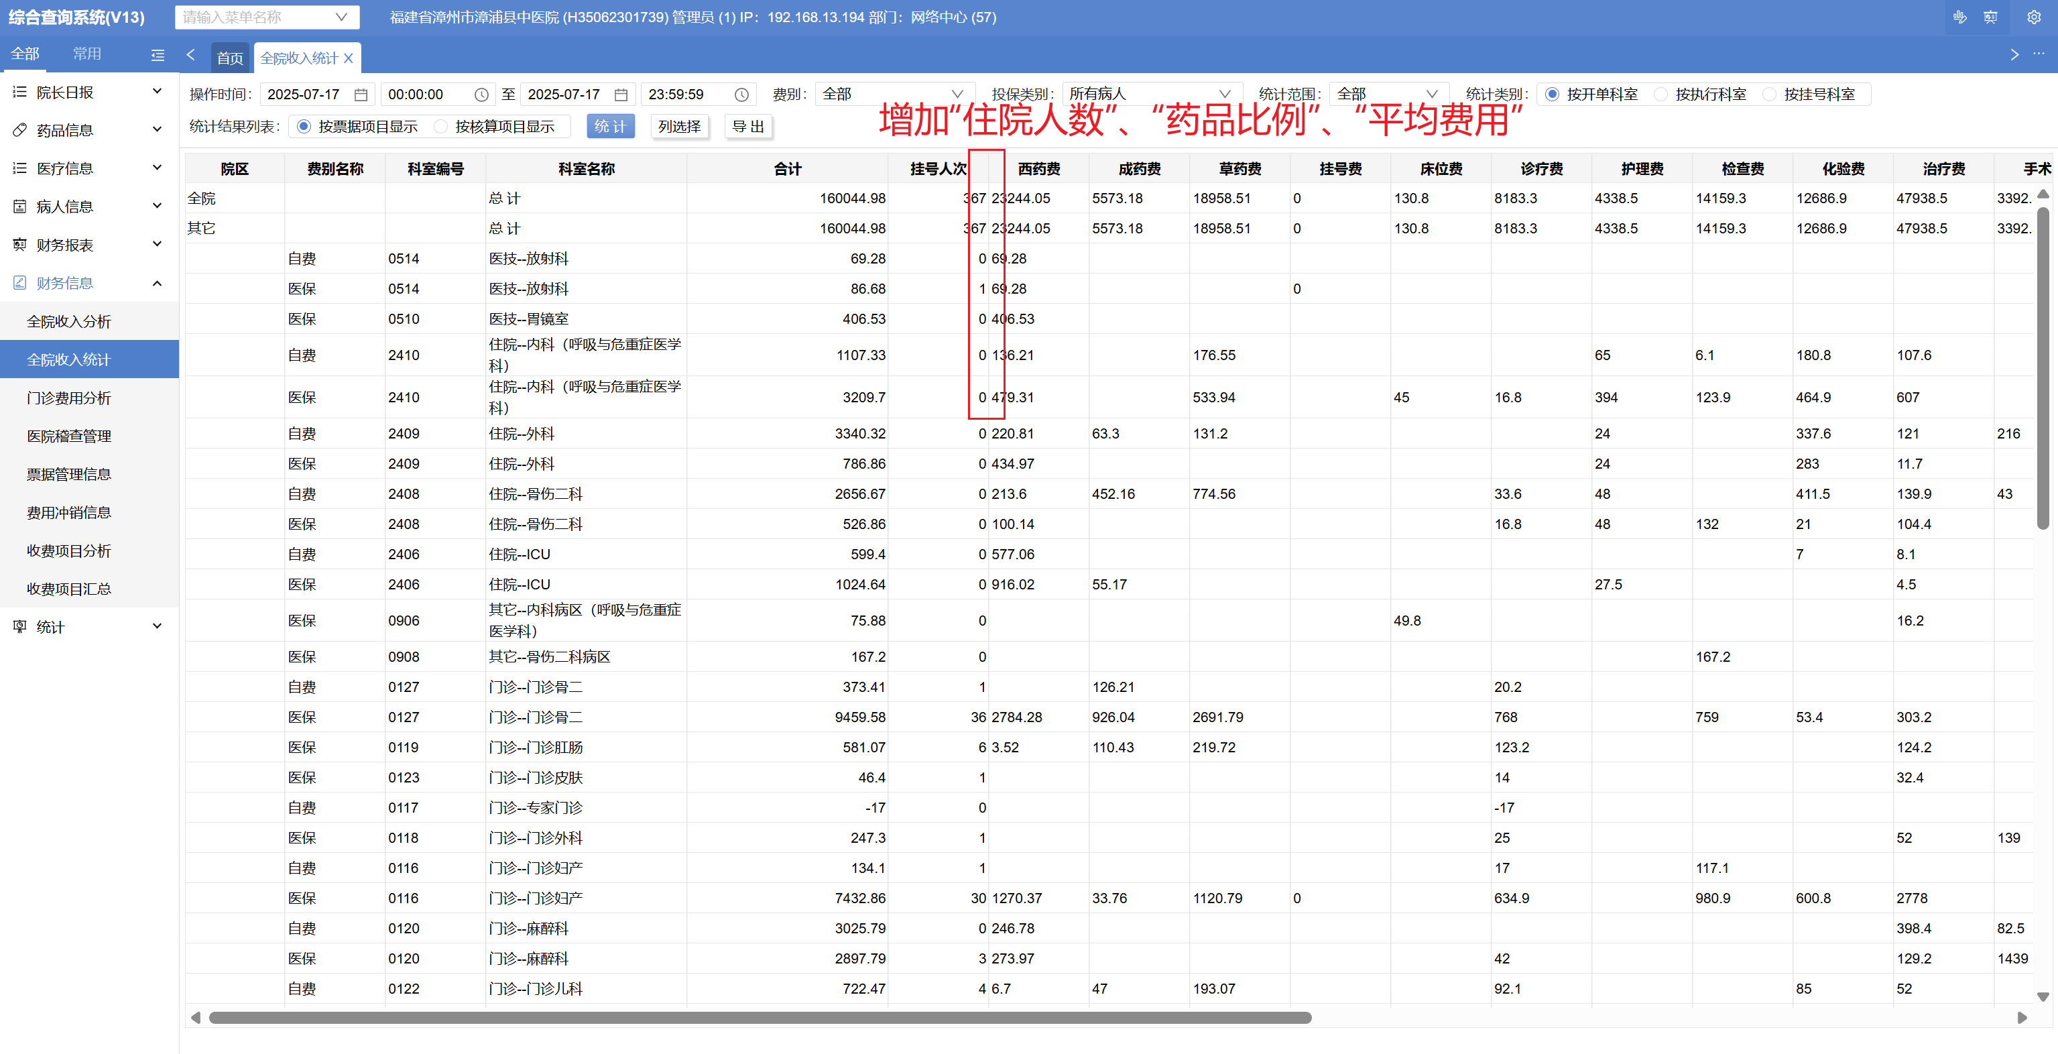Click the settings gear icon
The height and width of the screenshot is (1054, 2058).
2033,17
